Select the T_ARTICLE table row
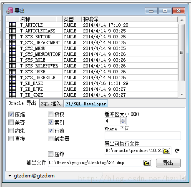The width and height of the screenshot is (191, 187). [92, 25]
